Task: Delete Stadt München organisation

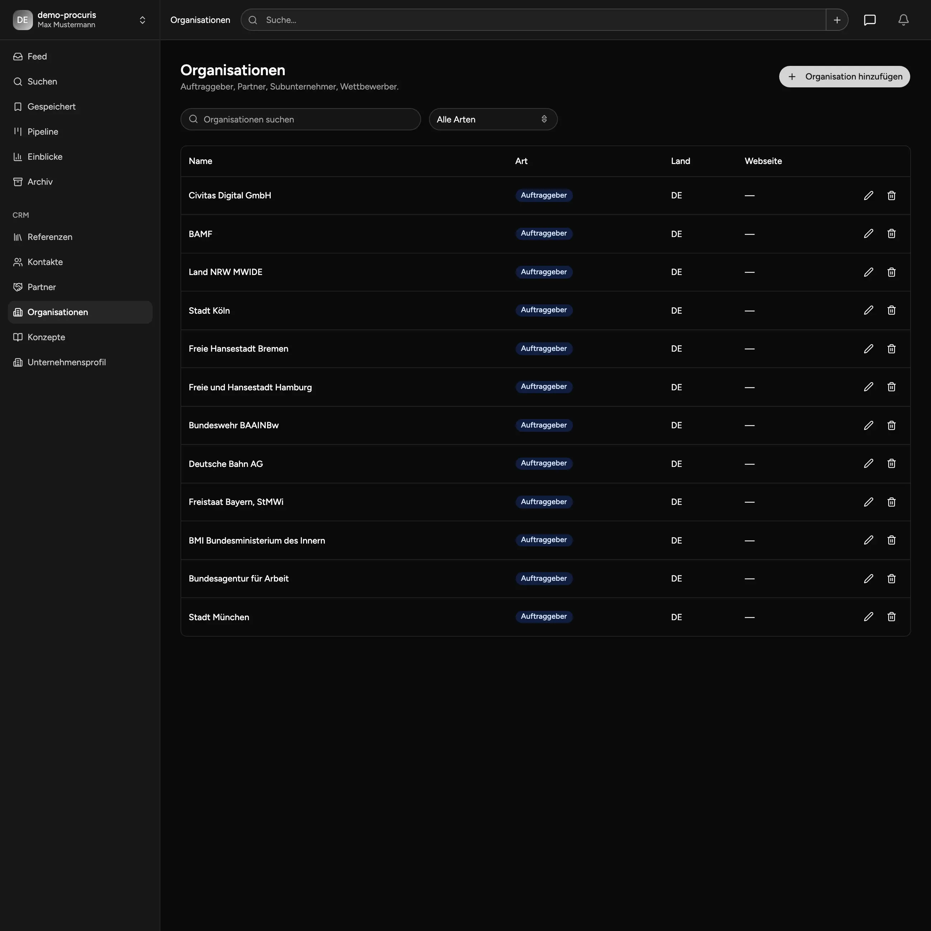Action: click(892, 617)
